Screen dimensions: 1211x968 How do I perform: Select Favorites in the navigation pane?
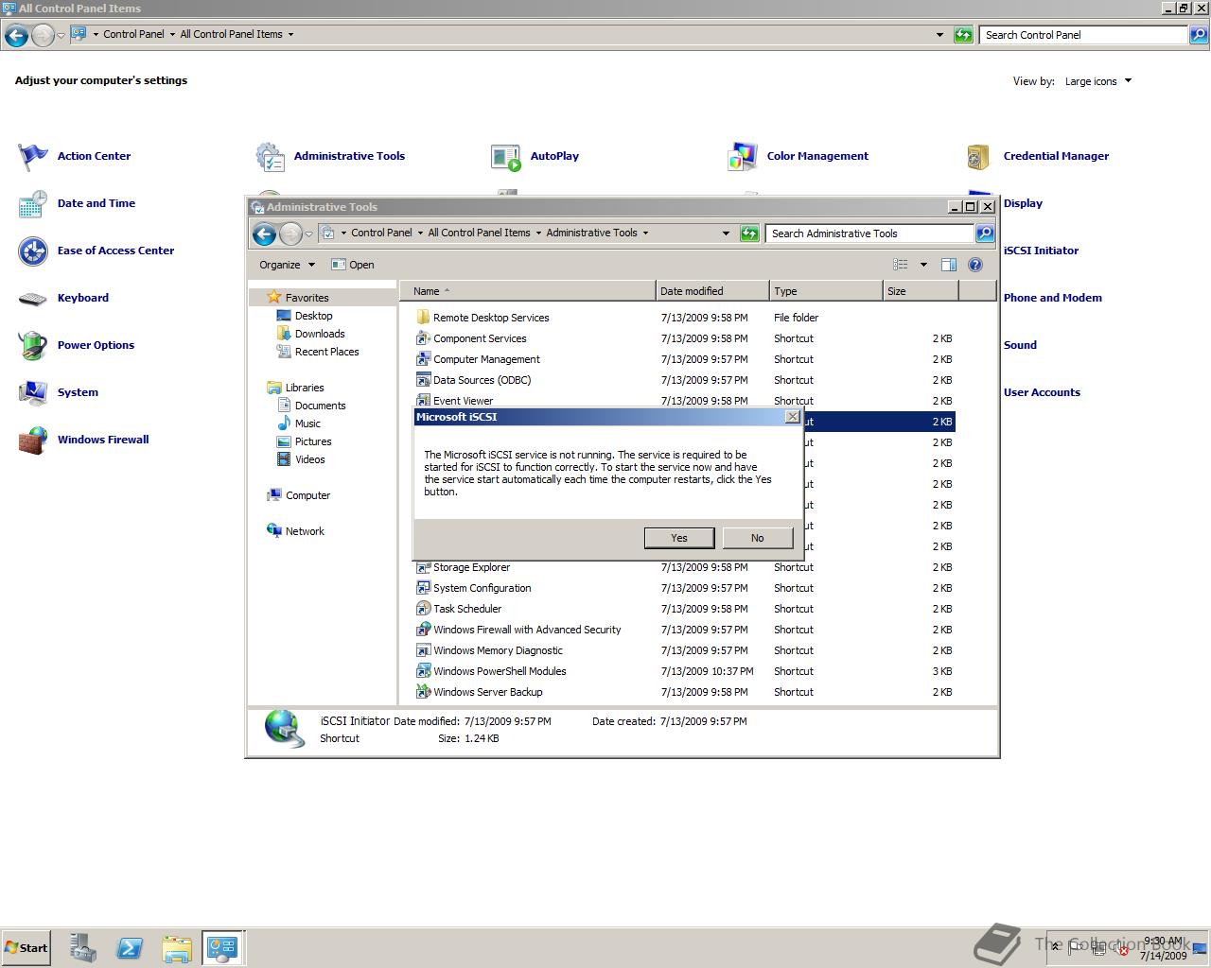[307, 298]
